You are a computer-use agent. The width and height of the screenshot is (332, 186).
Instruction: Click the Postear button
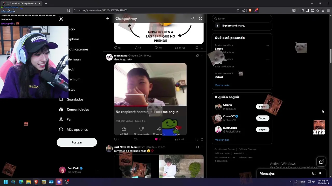click(x=77, y=142)
